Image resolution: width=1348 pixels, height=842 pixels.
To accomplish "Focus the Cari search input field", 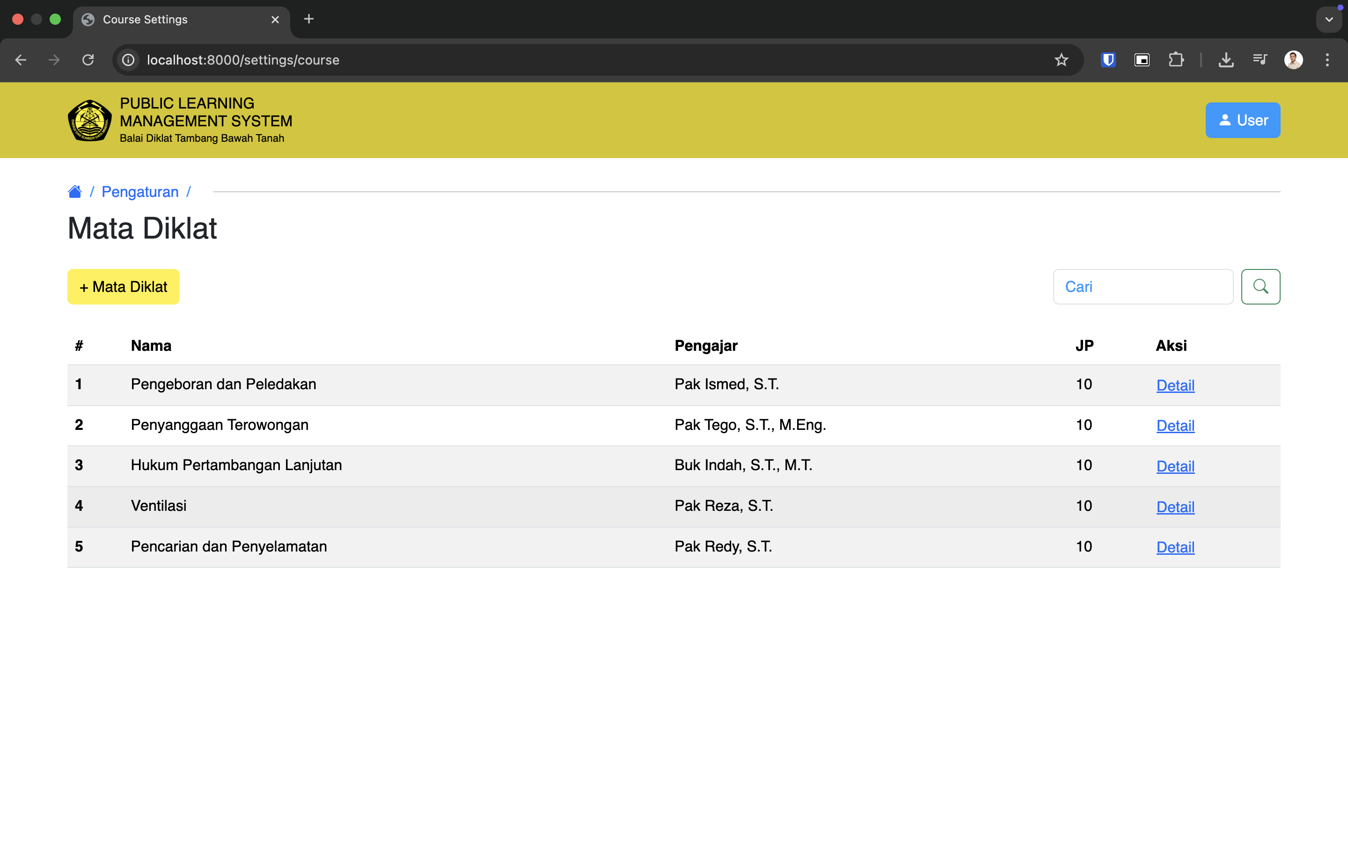I will (1143, 287).
